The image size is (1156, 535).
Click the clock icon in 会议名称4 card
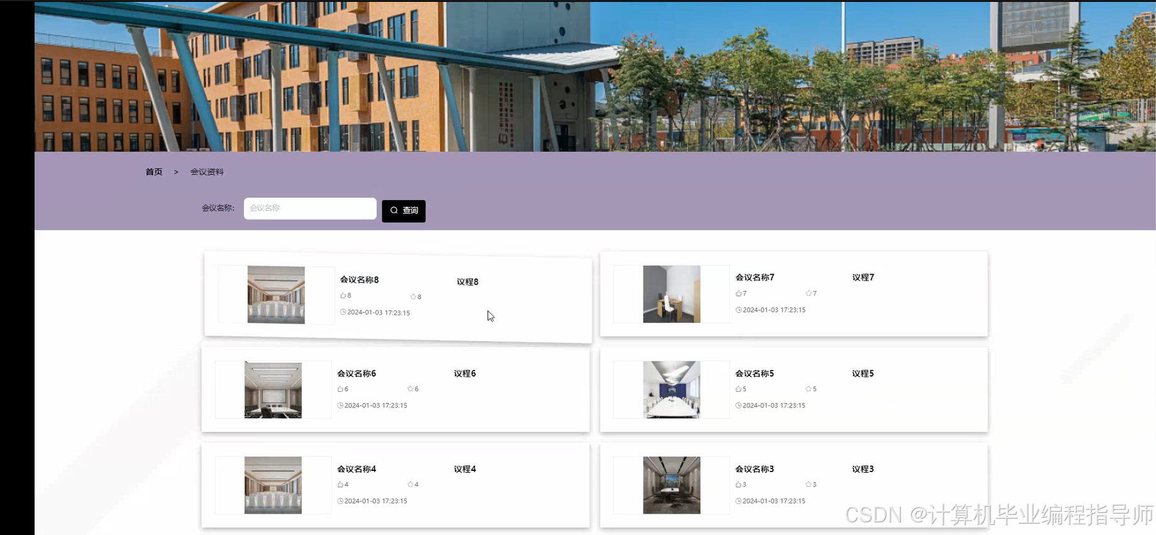pyautogui.click(x=340, y=501)
